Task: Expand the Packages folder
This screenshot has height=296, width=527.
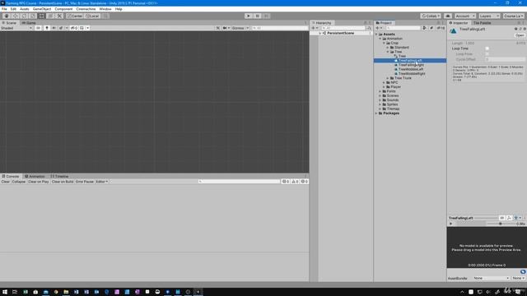Action: [376, 113]
